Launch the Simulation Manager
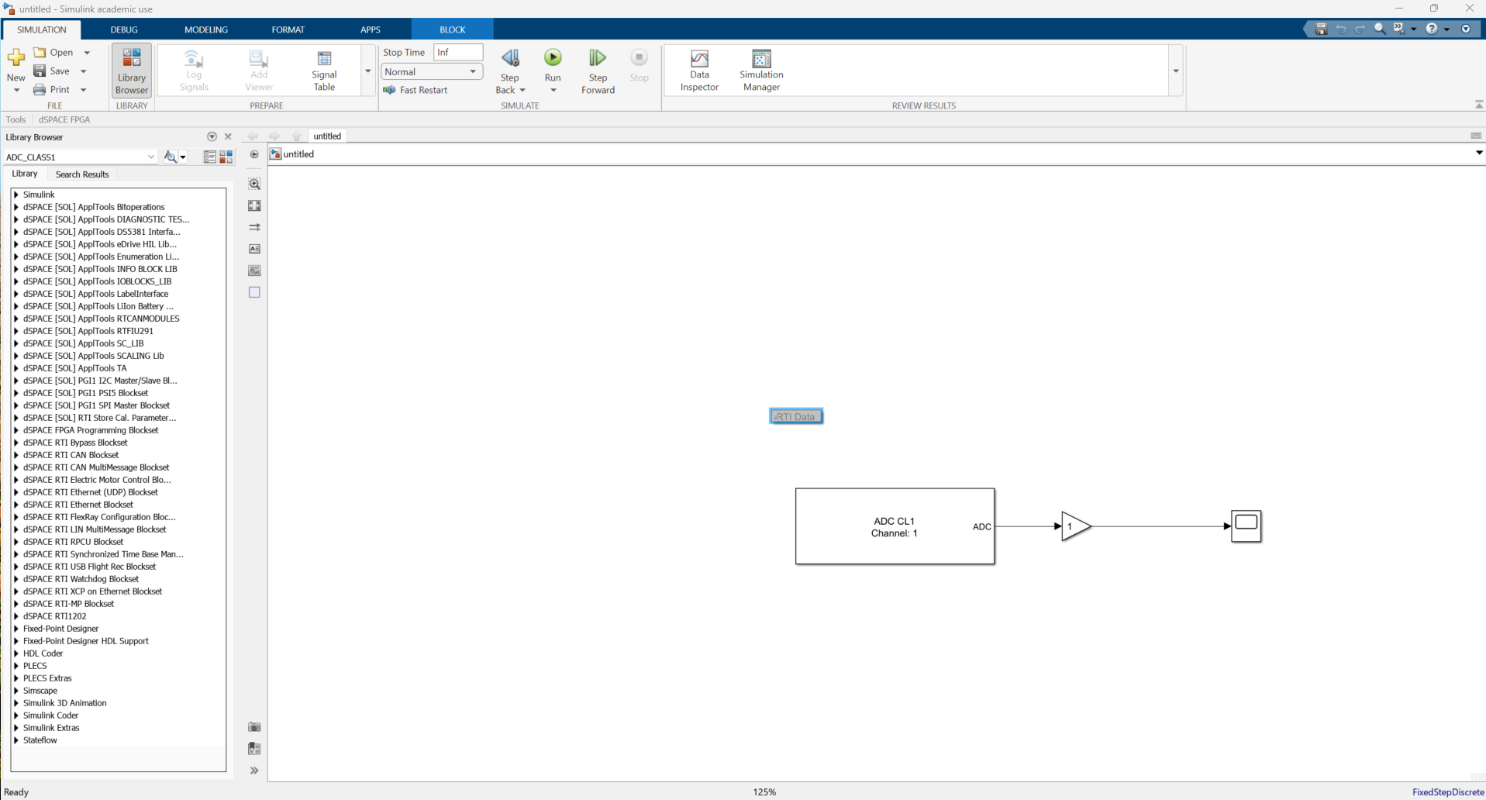This screenshot has height=800, width=1486. click(761, 71)
